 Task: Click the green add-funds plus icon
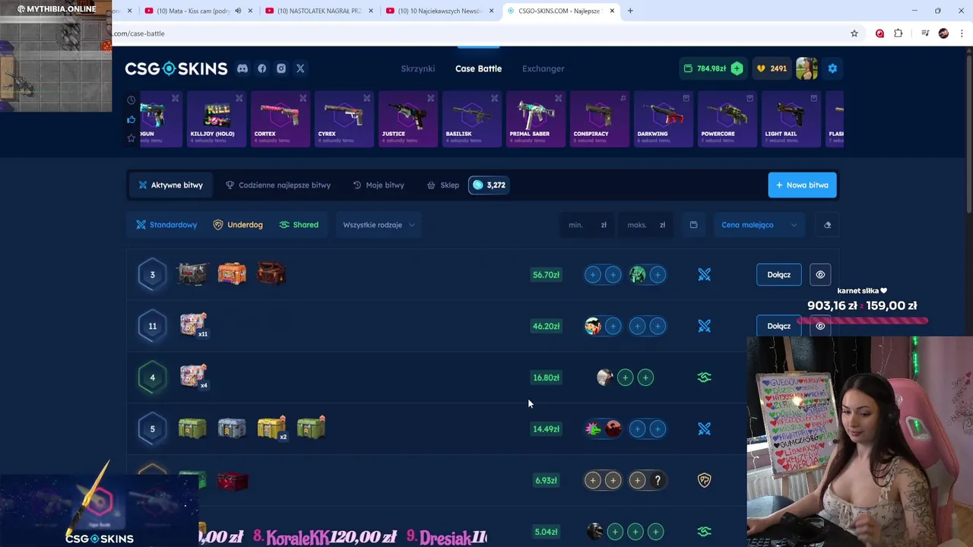pos(737,68)
